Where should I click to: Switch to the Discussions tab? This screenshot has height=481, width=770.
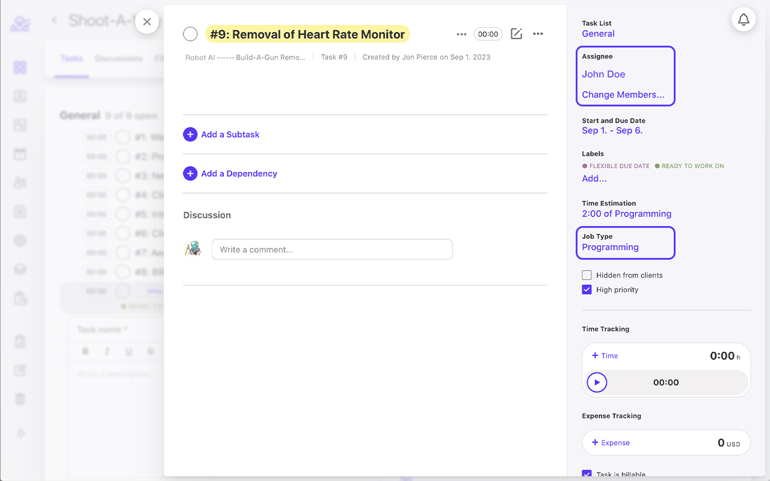118,58
